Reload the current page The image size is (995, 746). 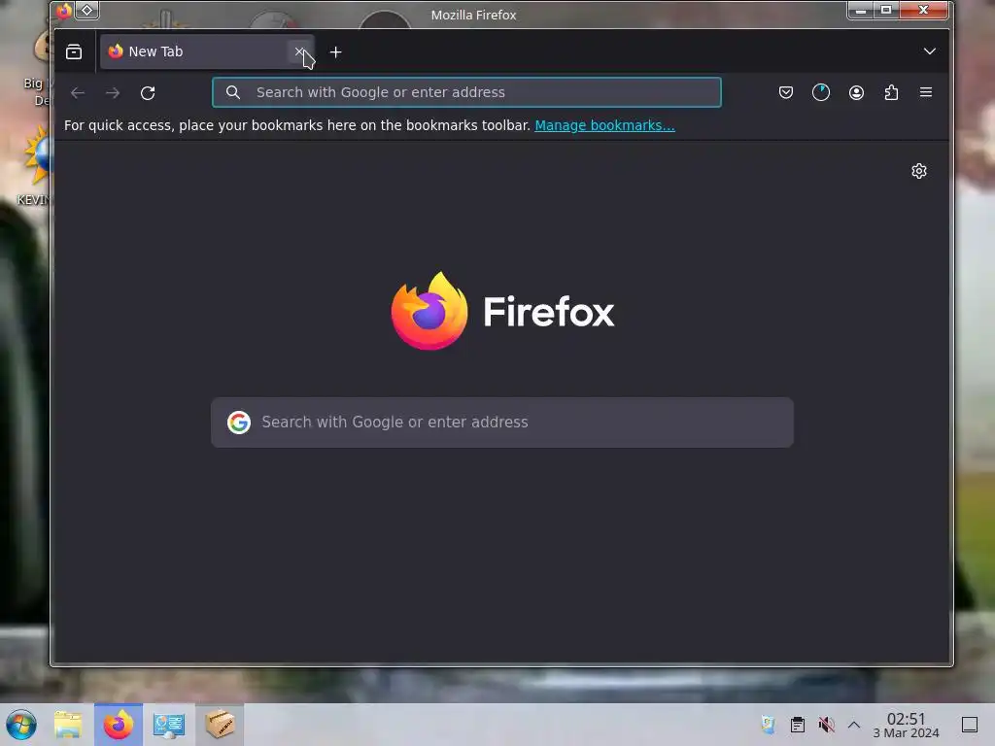[x=148, y=93]
